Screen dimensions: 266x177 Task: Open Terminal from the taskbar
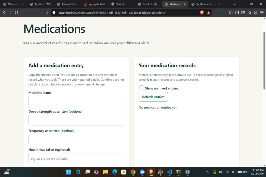pos(179,172)
